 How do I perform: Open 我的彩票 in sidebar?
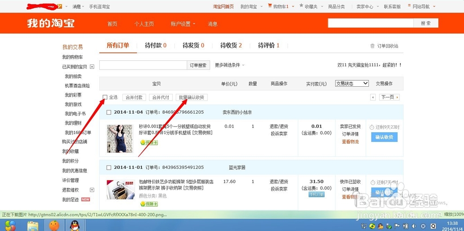73,95
